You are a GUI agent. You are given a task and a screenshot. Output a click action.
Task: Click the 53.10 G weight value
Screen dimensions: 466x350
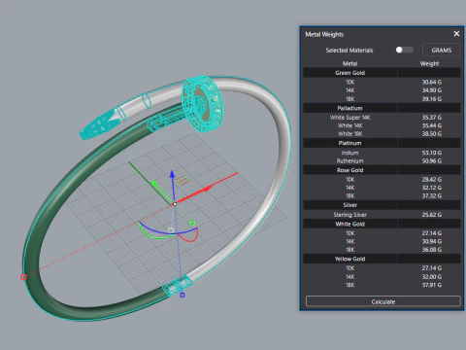click(432, 153)
